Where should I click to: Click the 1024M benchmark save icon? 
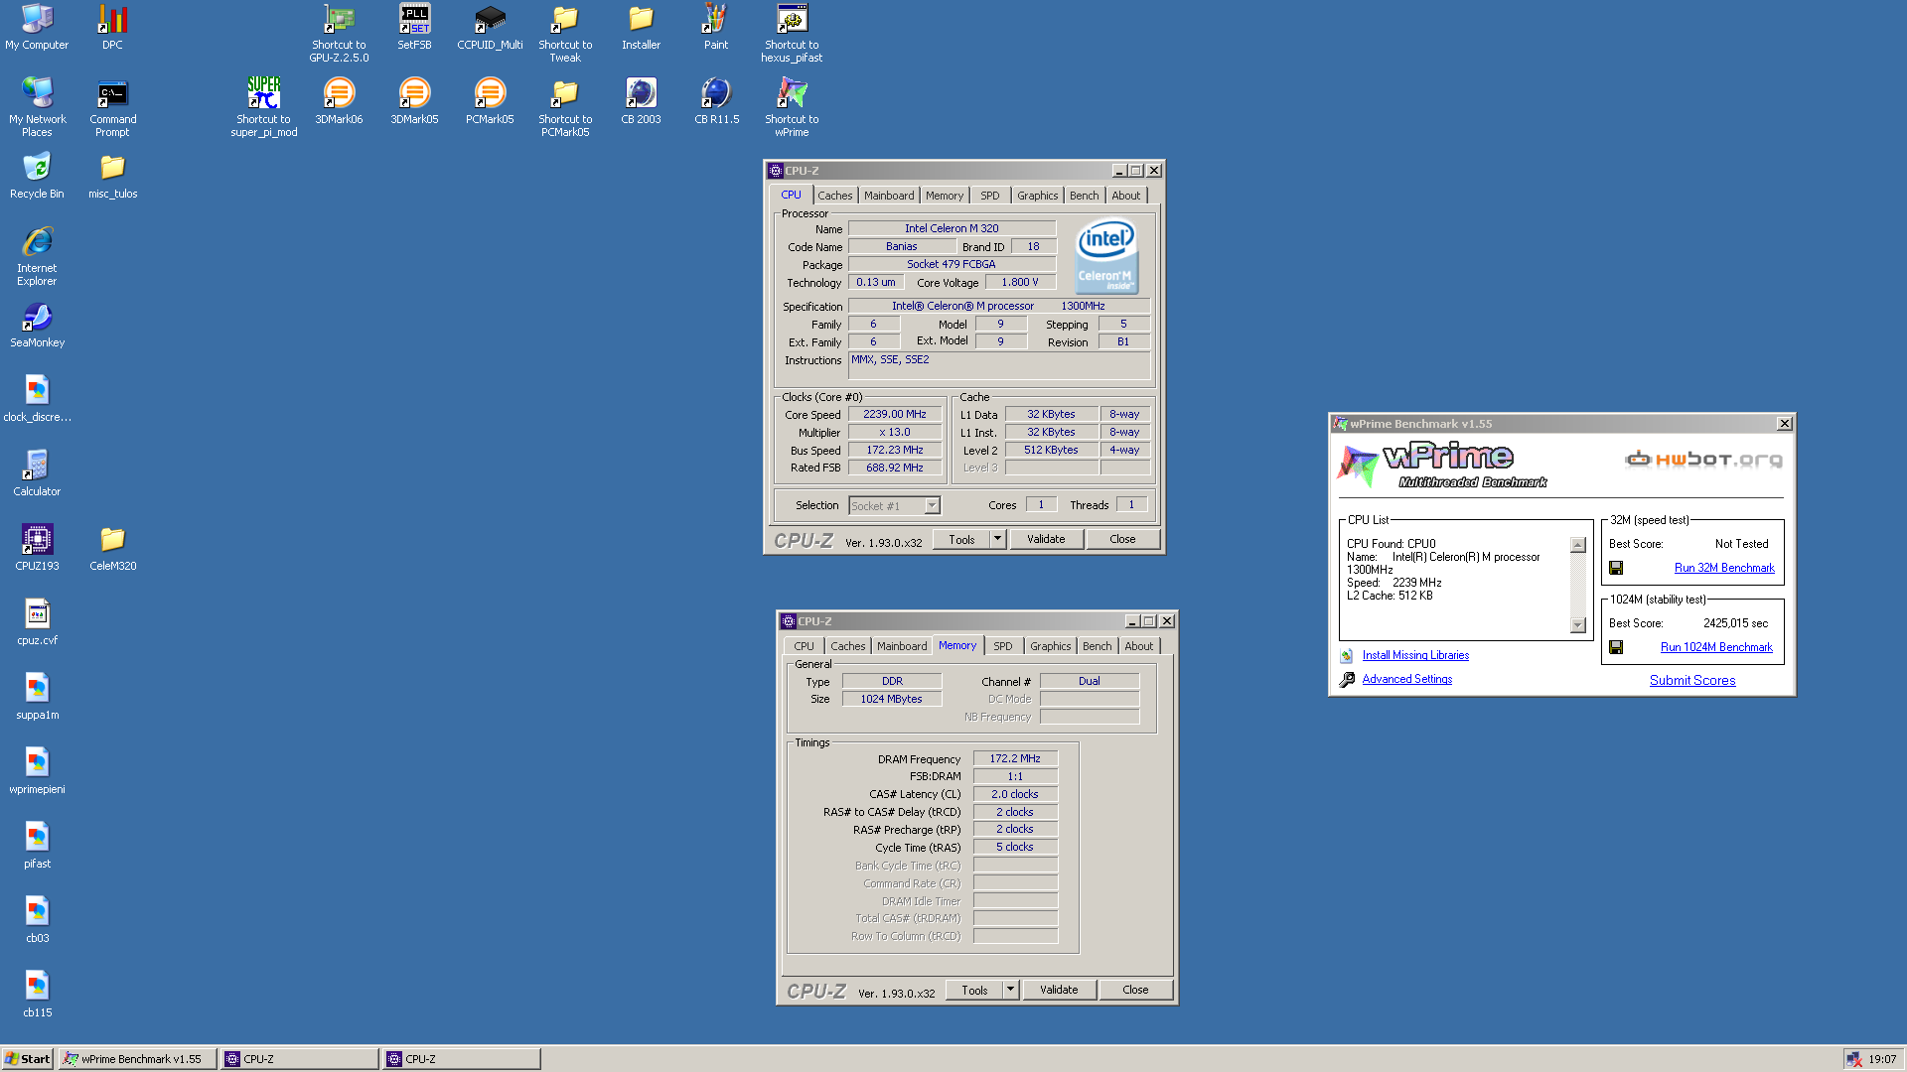coord(1616,647)
